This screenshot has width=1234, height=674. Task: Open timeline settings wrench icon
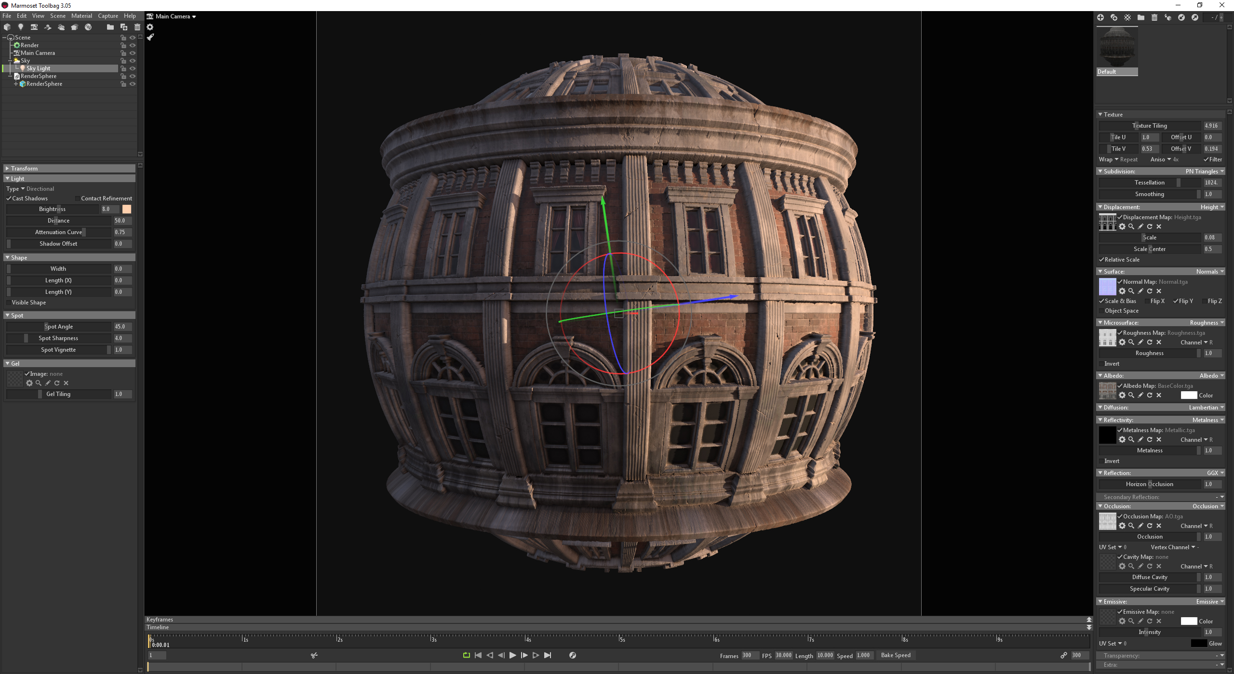click(x=573, y=655)
